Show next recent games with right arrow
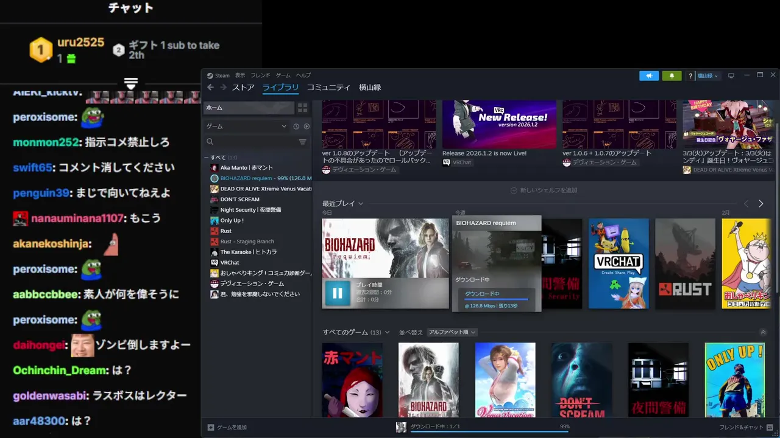Image resolution: width=780 pixels, height=438 pixels. (x=760, y=204)
